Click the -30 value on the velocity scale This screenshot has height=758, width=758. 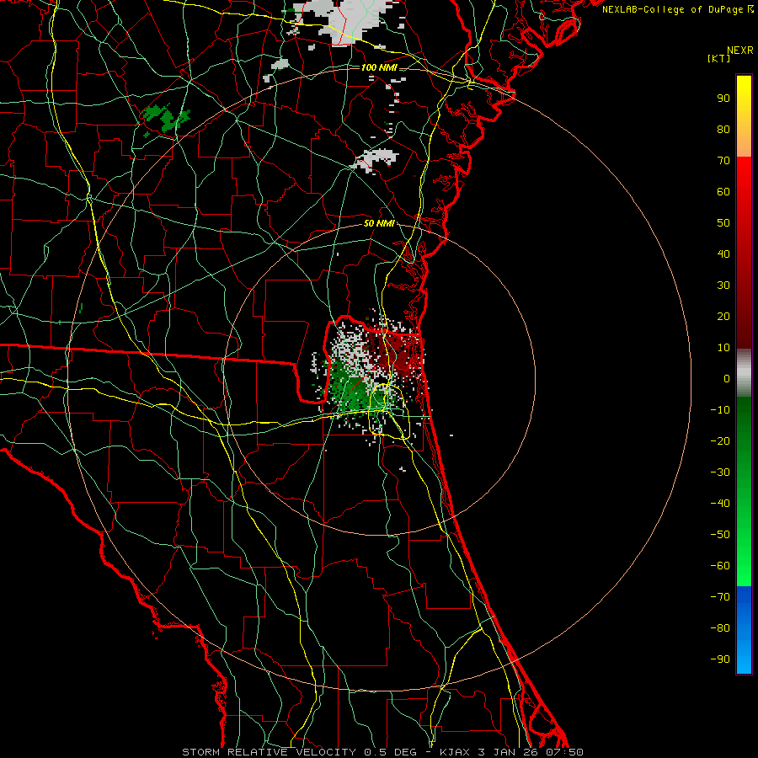[x=720, y=472]
